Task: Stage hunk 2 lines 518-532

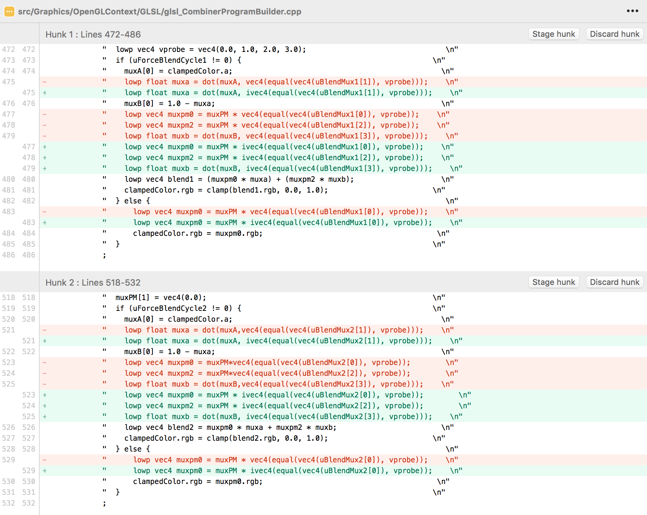Action: 554,282
